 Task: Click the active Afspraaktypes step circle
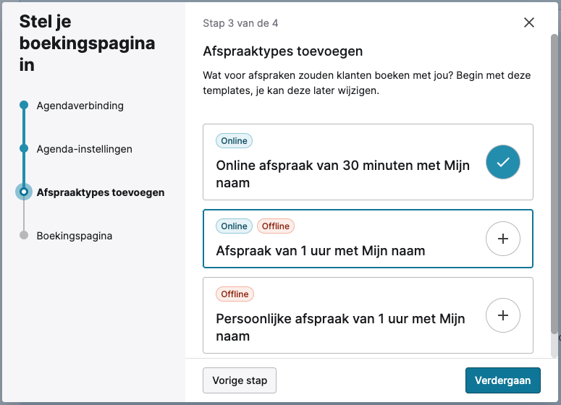click(x=24, y=192)
